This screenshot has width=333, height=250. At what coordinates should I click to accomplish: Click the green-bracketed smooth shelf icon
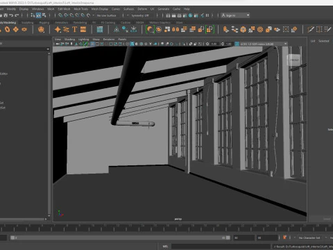point(150,29)
